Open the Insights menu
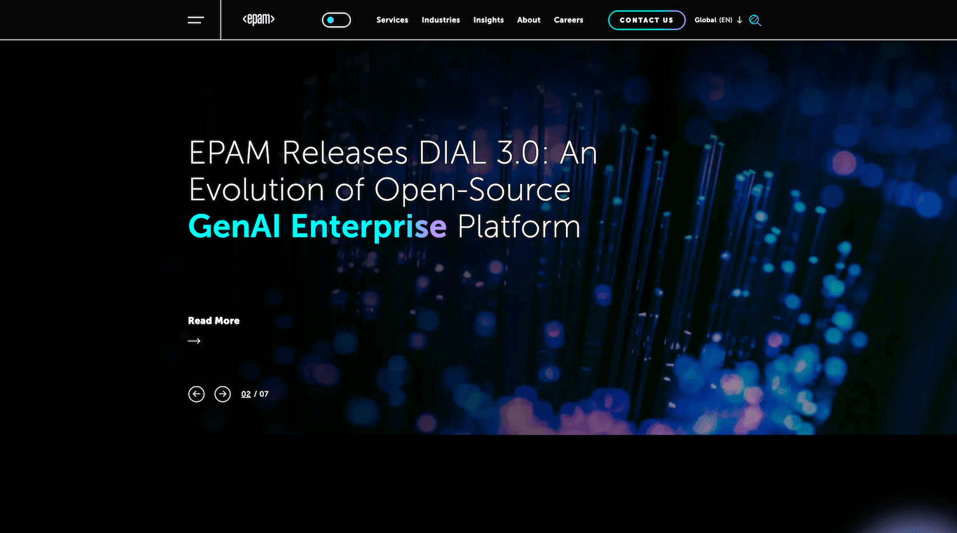 pyautogui.click(x=488, y=20)
